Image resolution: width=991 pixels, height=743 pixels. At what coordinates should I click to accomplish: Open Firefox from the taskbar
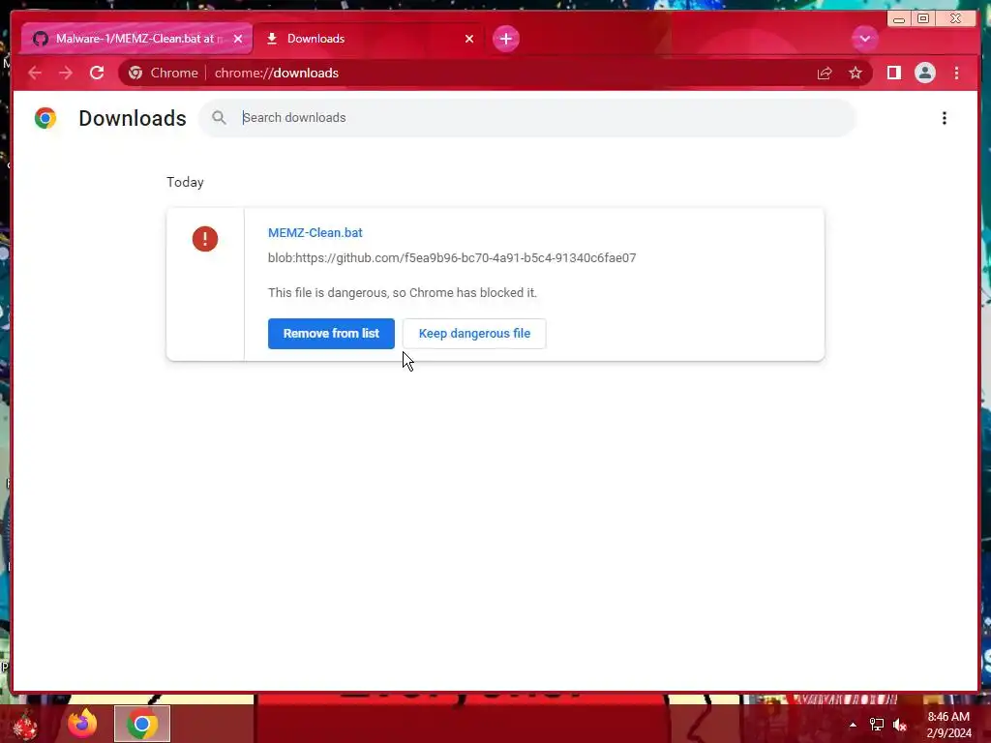pyautogui.click(x=83, y=724)
